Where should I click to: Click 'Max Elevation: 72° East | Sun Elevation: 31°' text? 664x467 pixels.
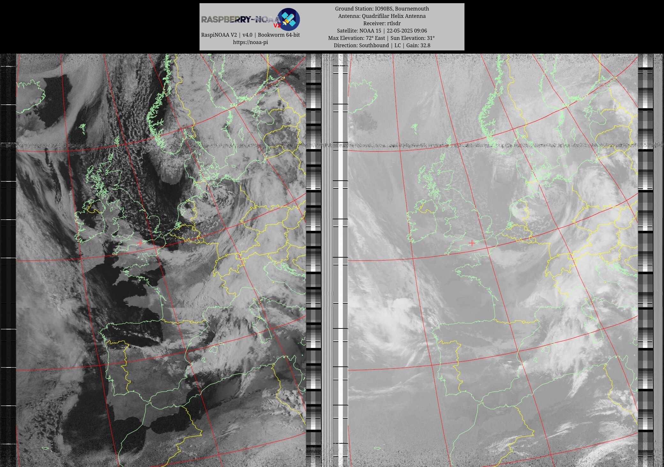pyautogui.click(x=381, y=38)
